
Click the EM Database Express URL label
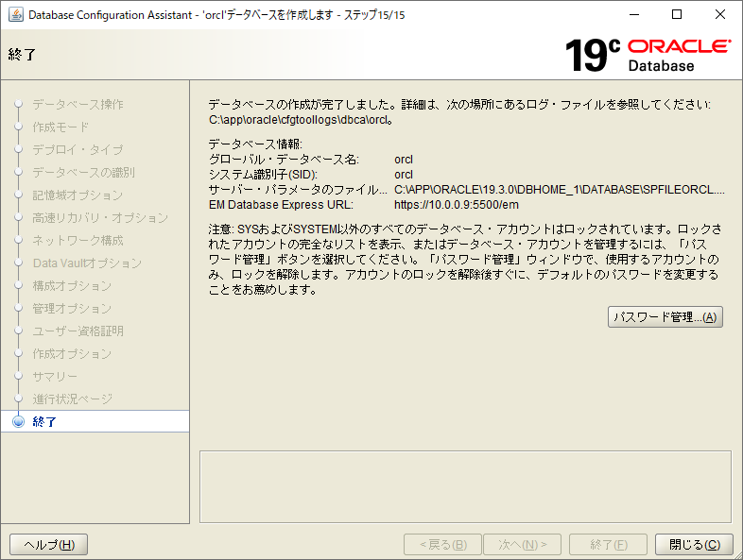tap(281, 205)
